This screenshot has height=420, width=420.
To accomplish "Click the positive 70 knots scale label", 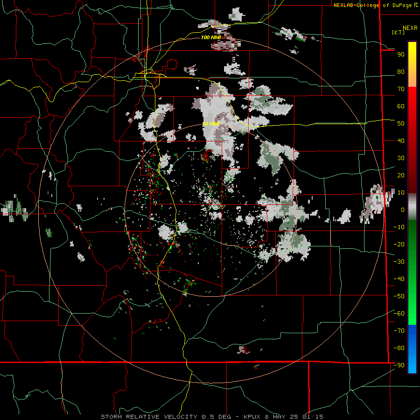I will pyautogui.click(x=401, y=89).
